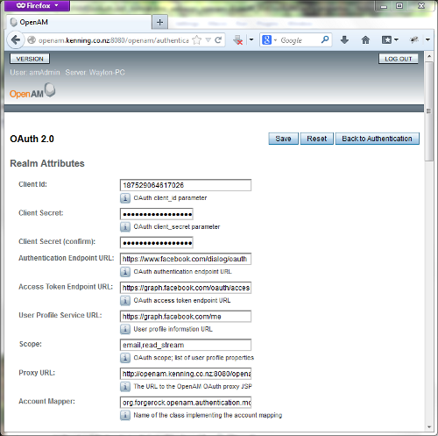Click the blocked download toolbar icon
Viewport: 438px width, 436px height.
pos(238,40)
